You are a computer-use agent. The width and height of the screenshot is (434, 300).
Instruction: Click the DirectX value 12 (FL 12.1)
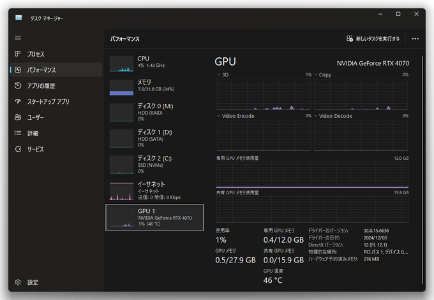pyautogui.click(x=375, y=245)
